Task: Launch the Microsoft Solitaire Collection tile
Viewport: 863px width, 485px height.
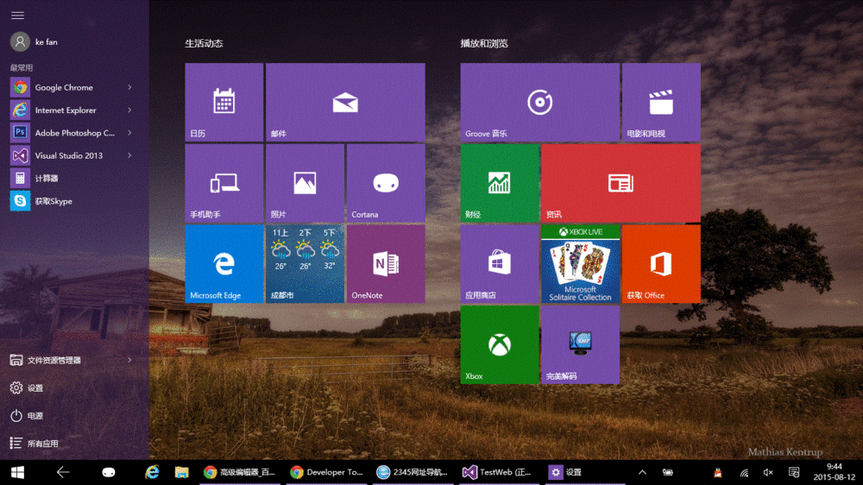Action: (580, 264)
